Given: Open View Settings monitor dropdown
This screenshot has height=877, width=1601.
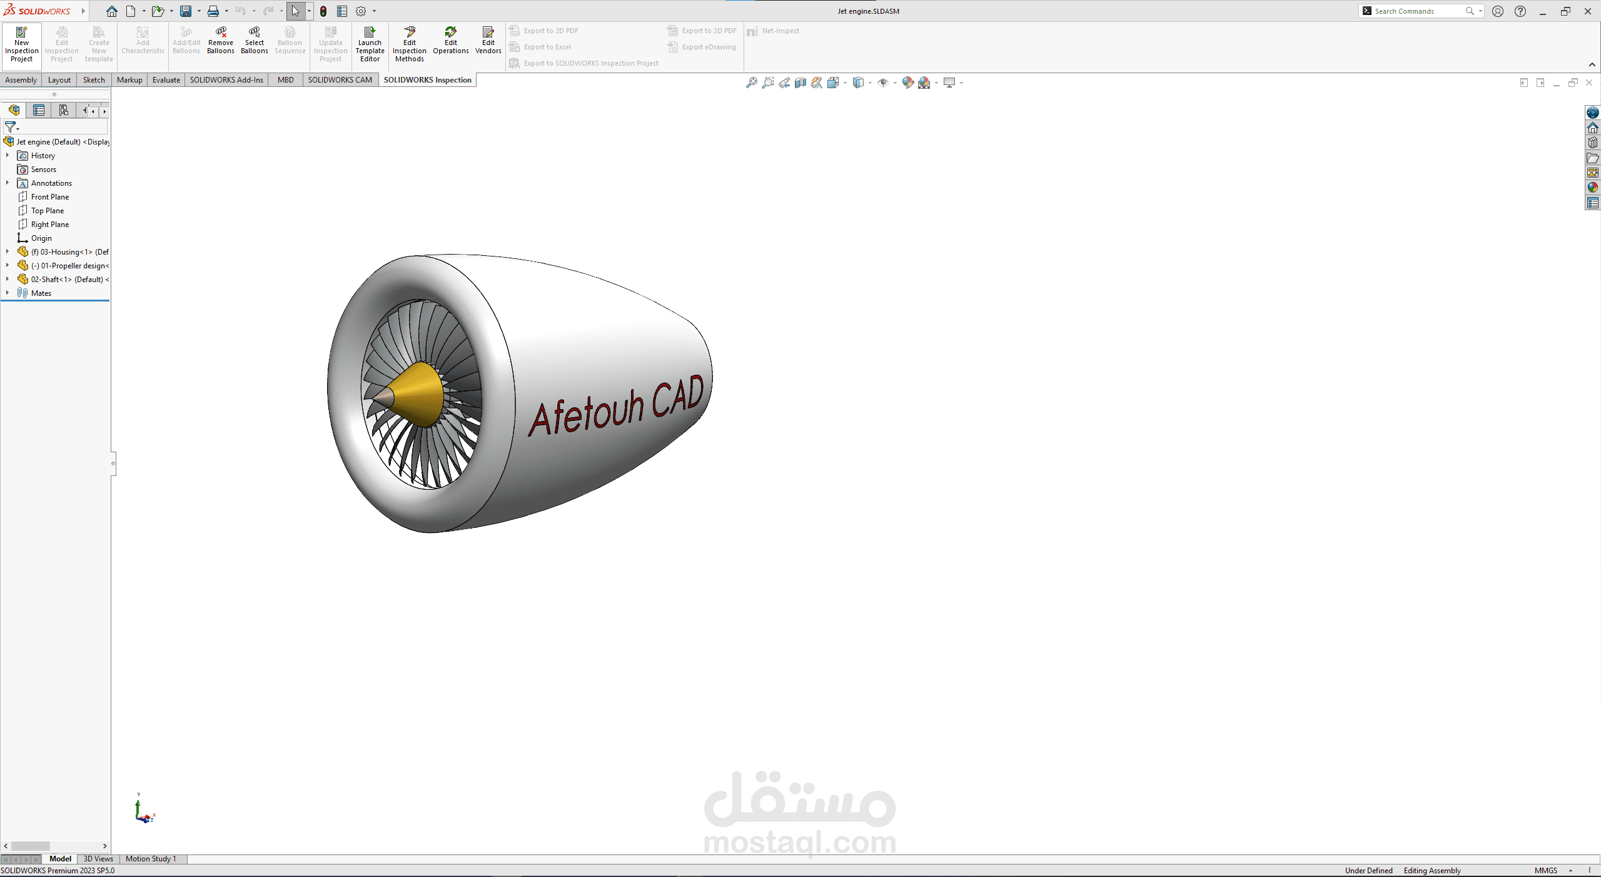Looking at the screenshot, I should (x=961, y=83).
